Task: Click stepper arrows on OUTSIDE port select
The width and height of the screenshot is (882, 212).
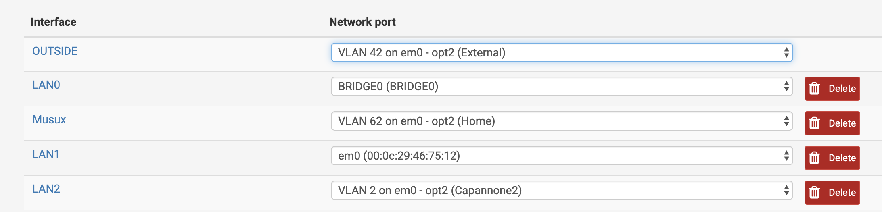Action: coord(786,52)
